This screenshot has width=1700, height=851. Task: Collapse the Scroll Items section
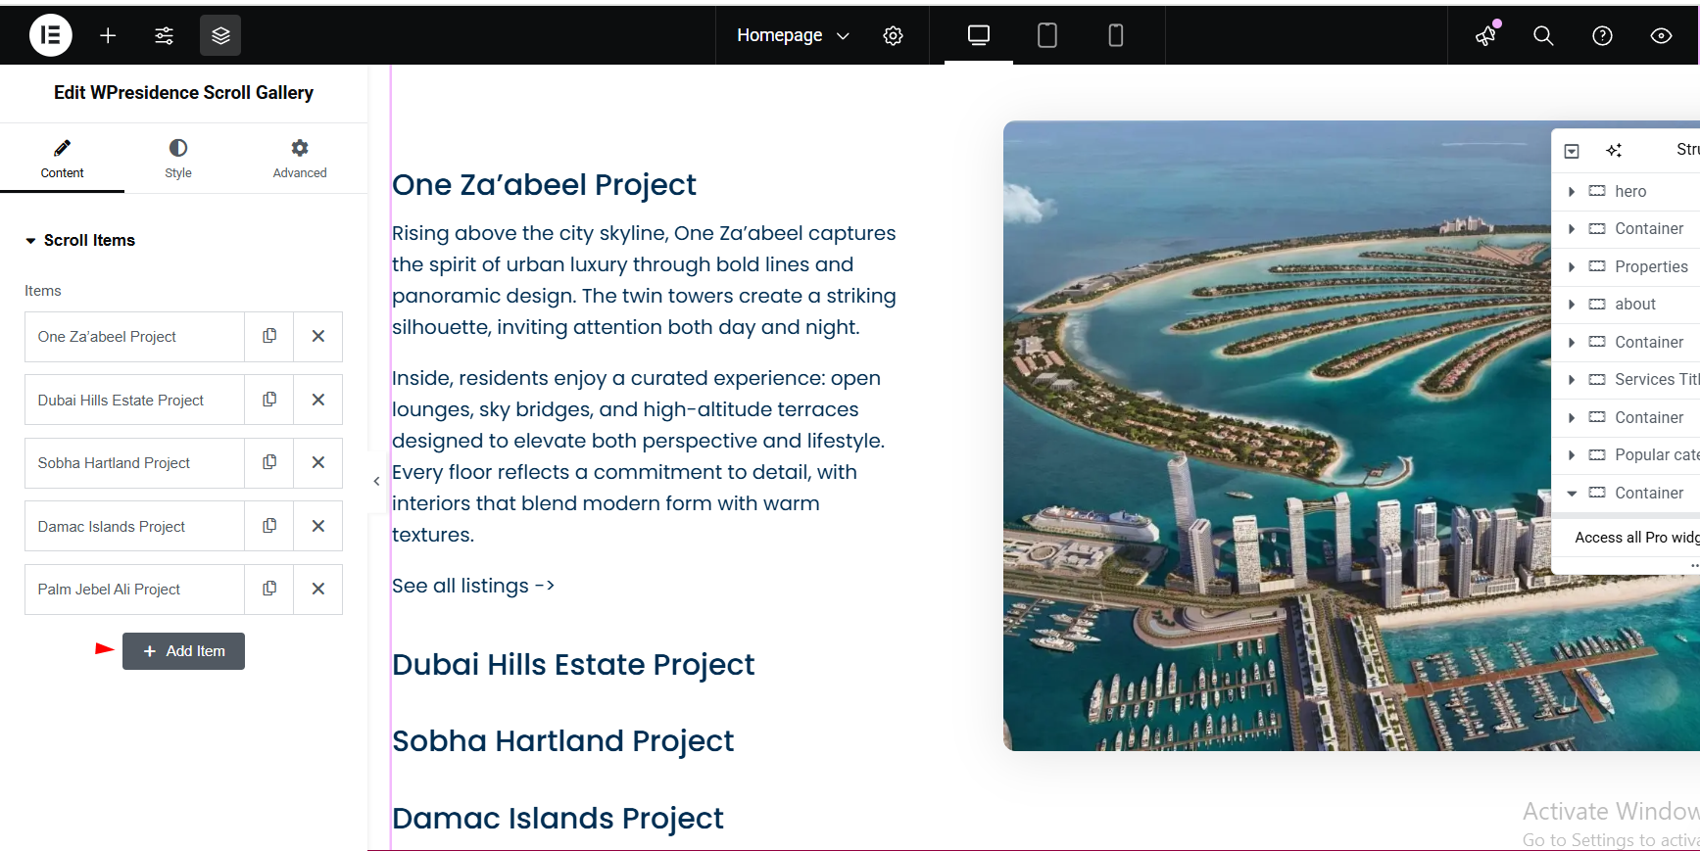(x=31, y=241)
